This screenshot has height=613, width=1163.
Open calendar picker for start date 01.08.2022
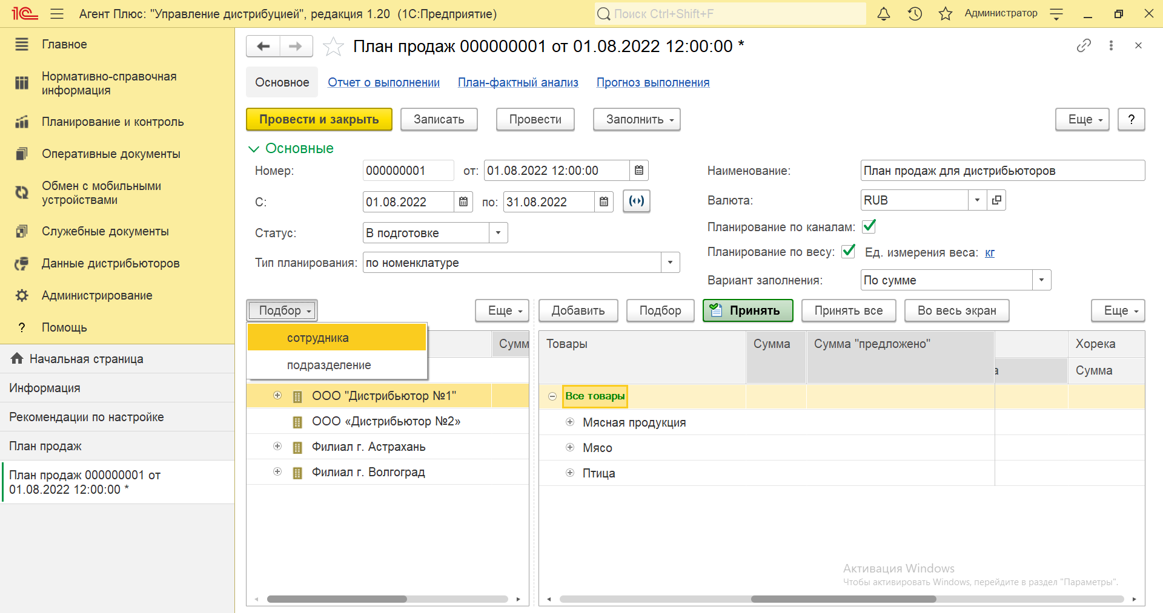pos(463,202)
